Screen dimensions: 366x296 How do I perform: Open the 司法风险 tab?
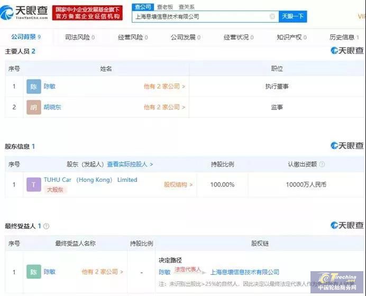pyautogui.click(x=79, y=37)
